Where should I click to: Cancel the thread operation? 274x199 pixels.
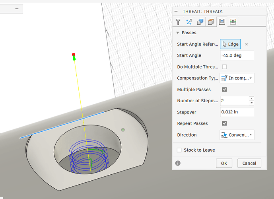[x=249, y=163]
